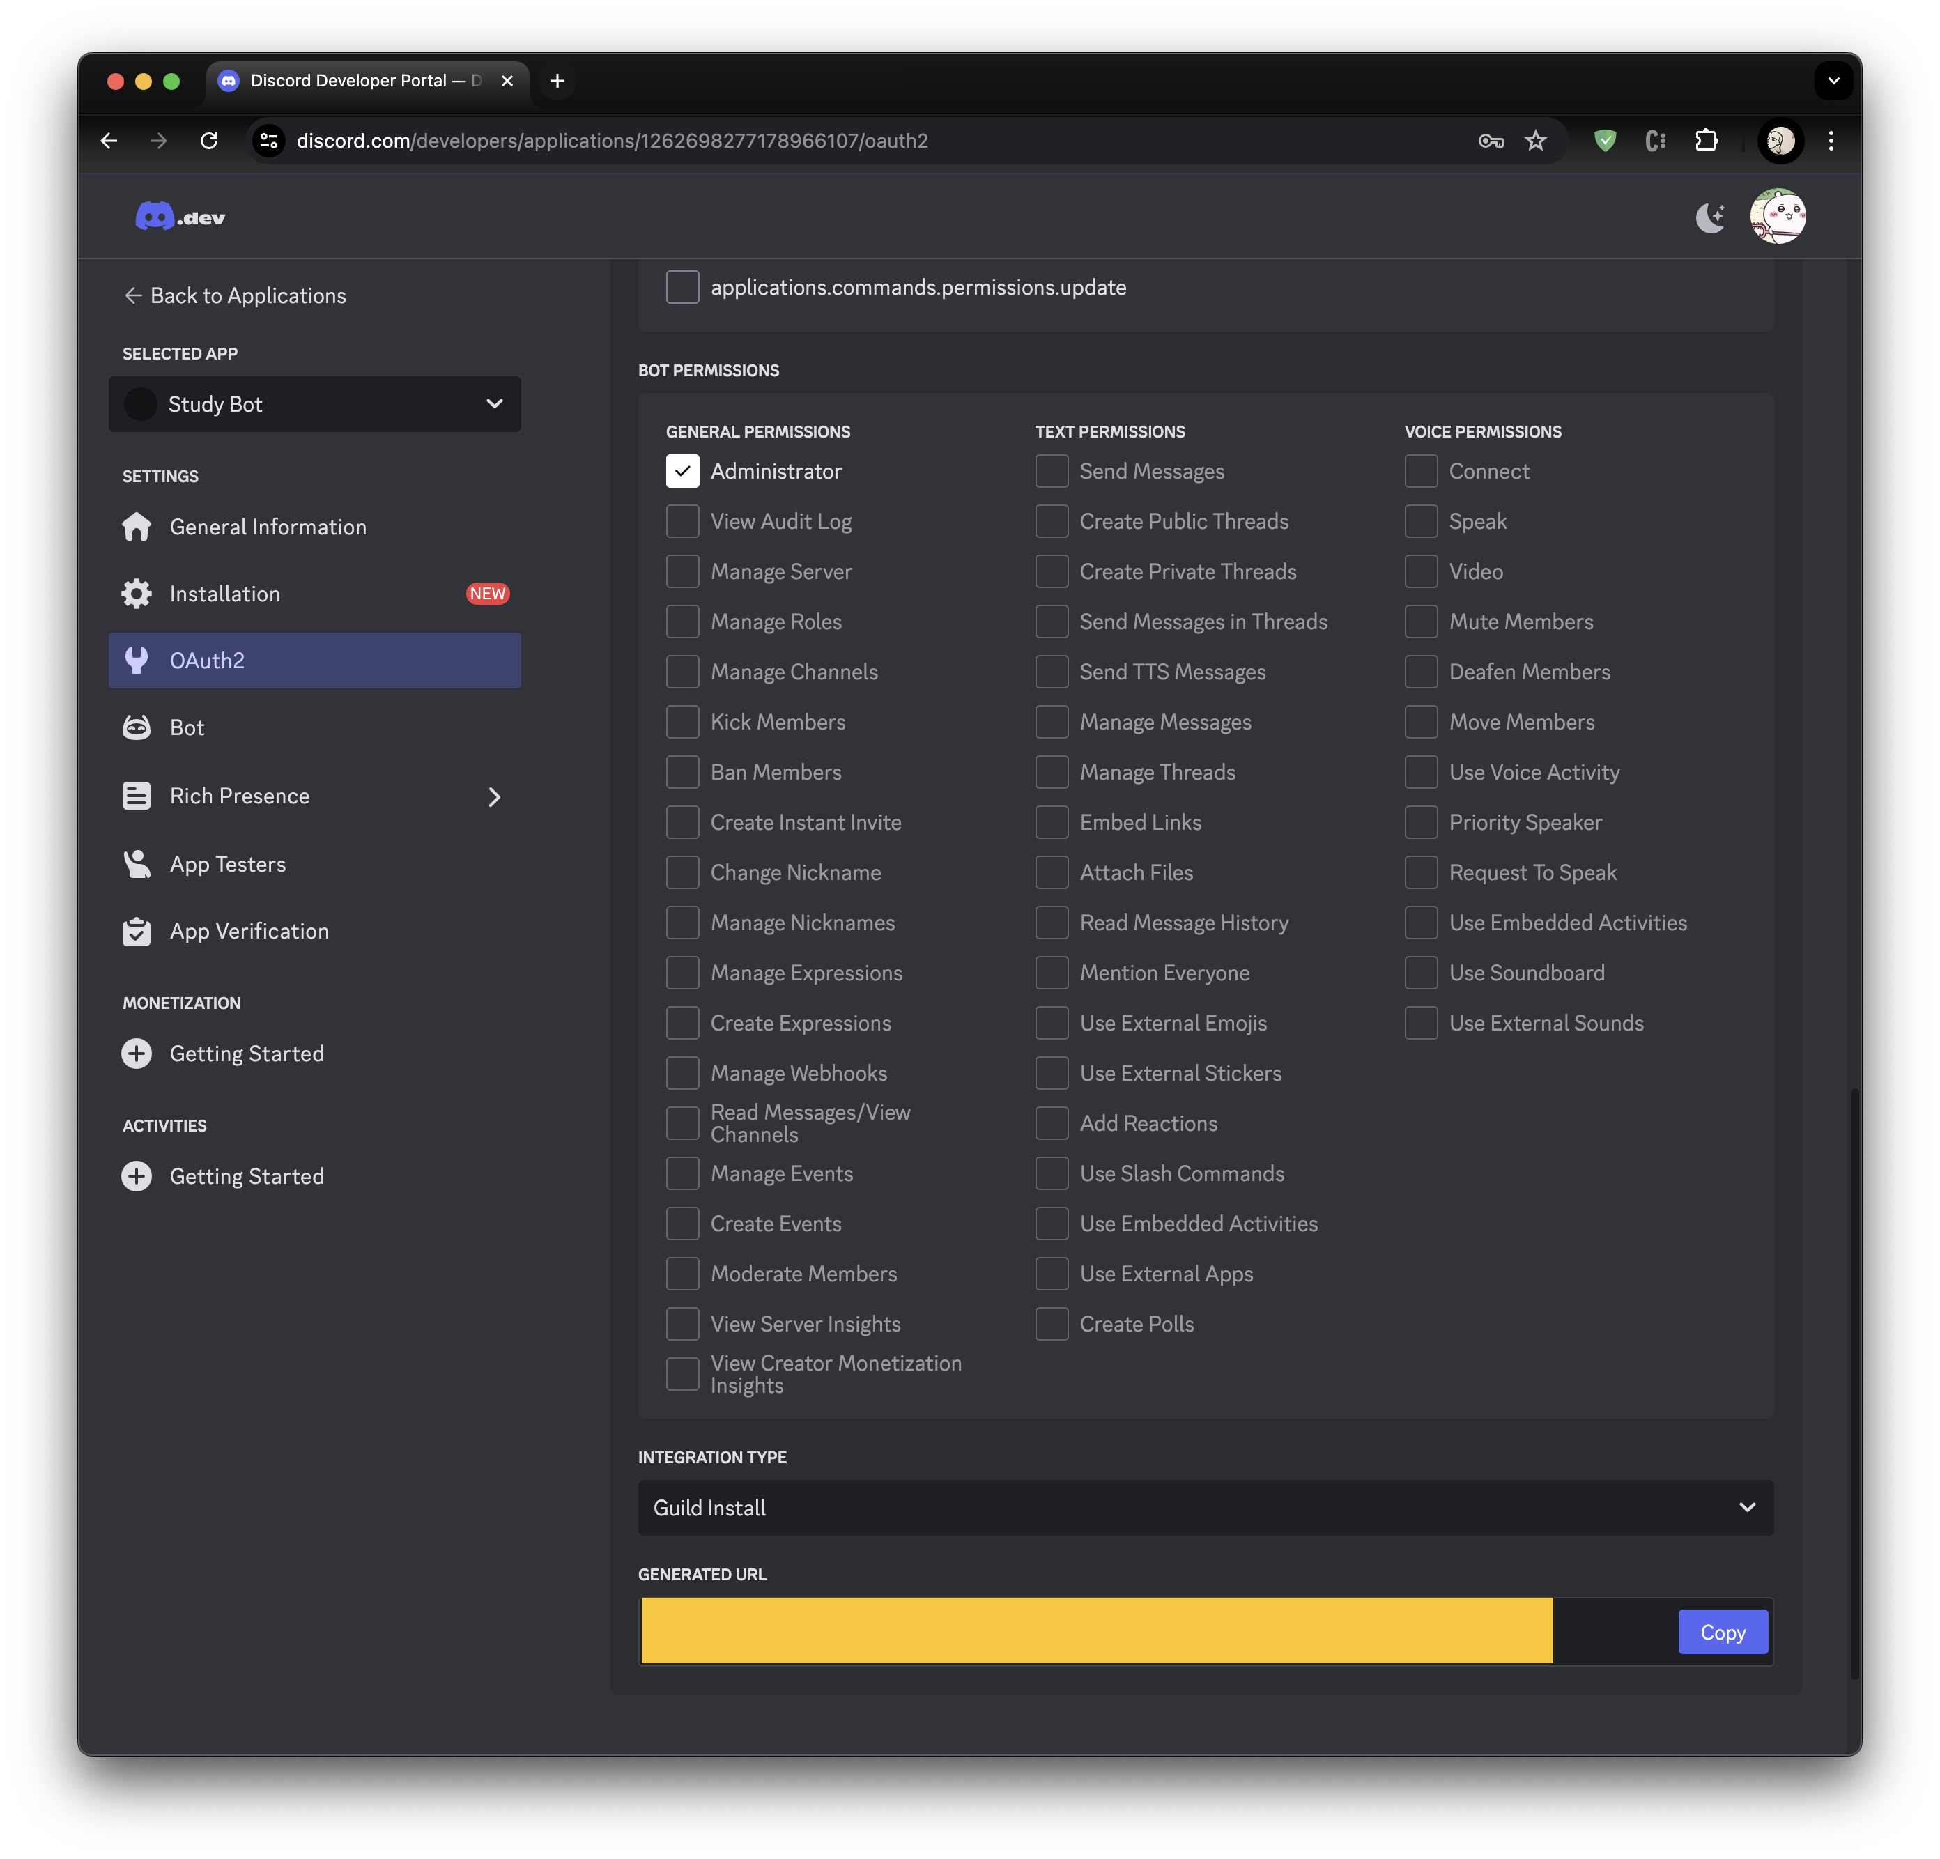
Task: Go back with browser back arrow
Action: 109,141
